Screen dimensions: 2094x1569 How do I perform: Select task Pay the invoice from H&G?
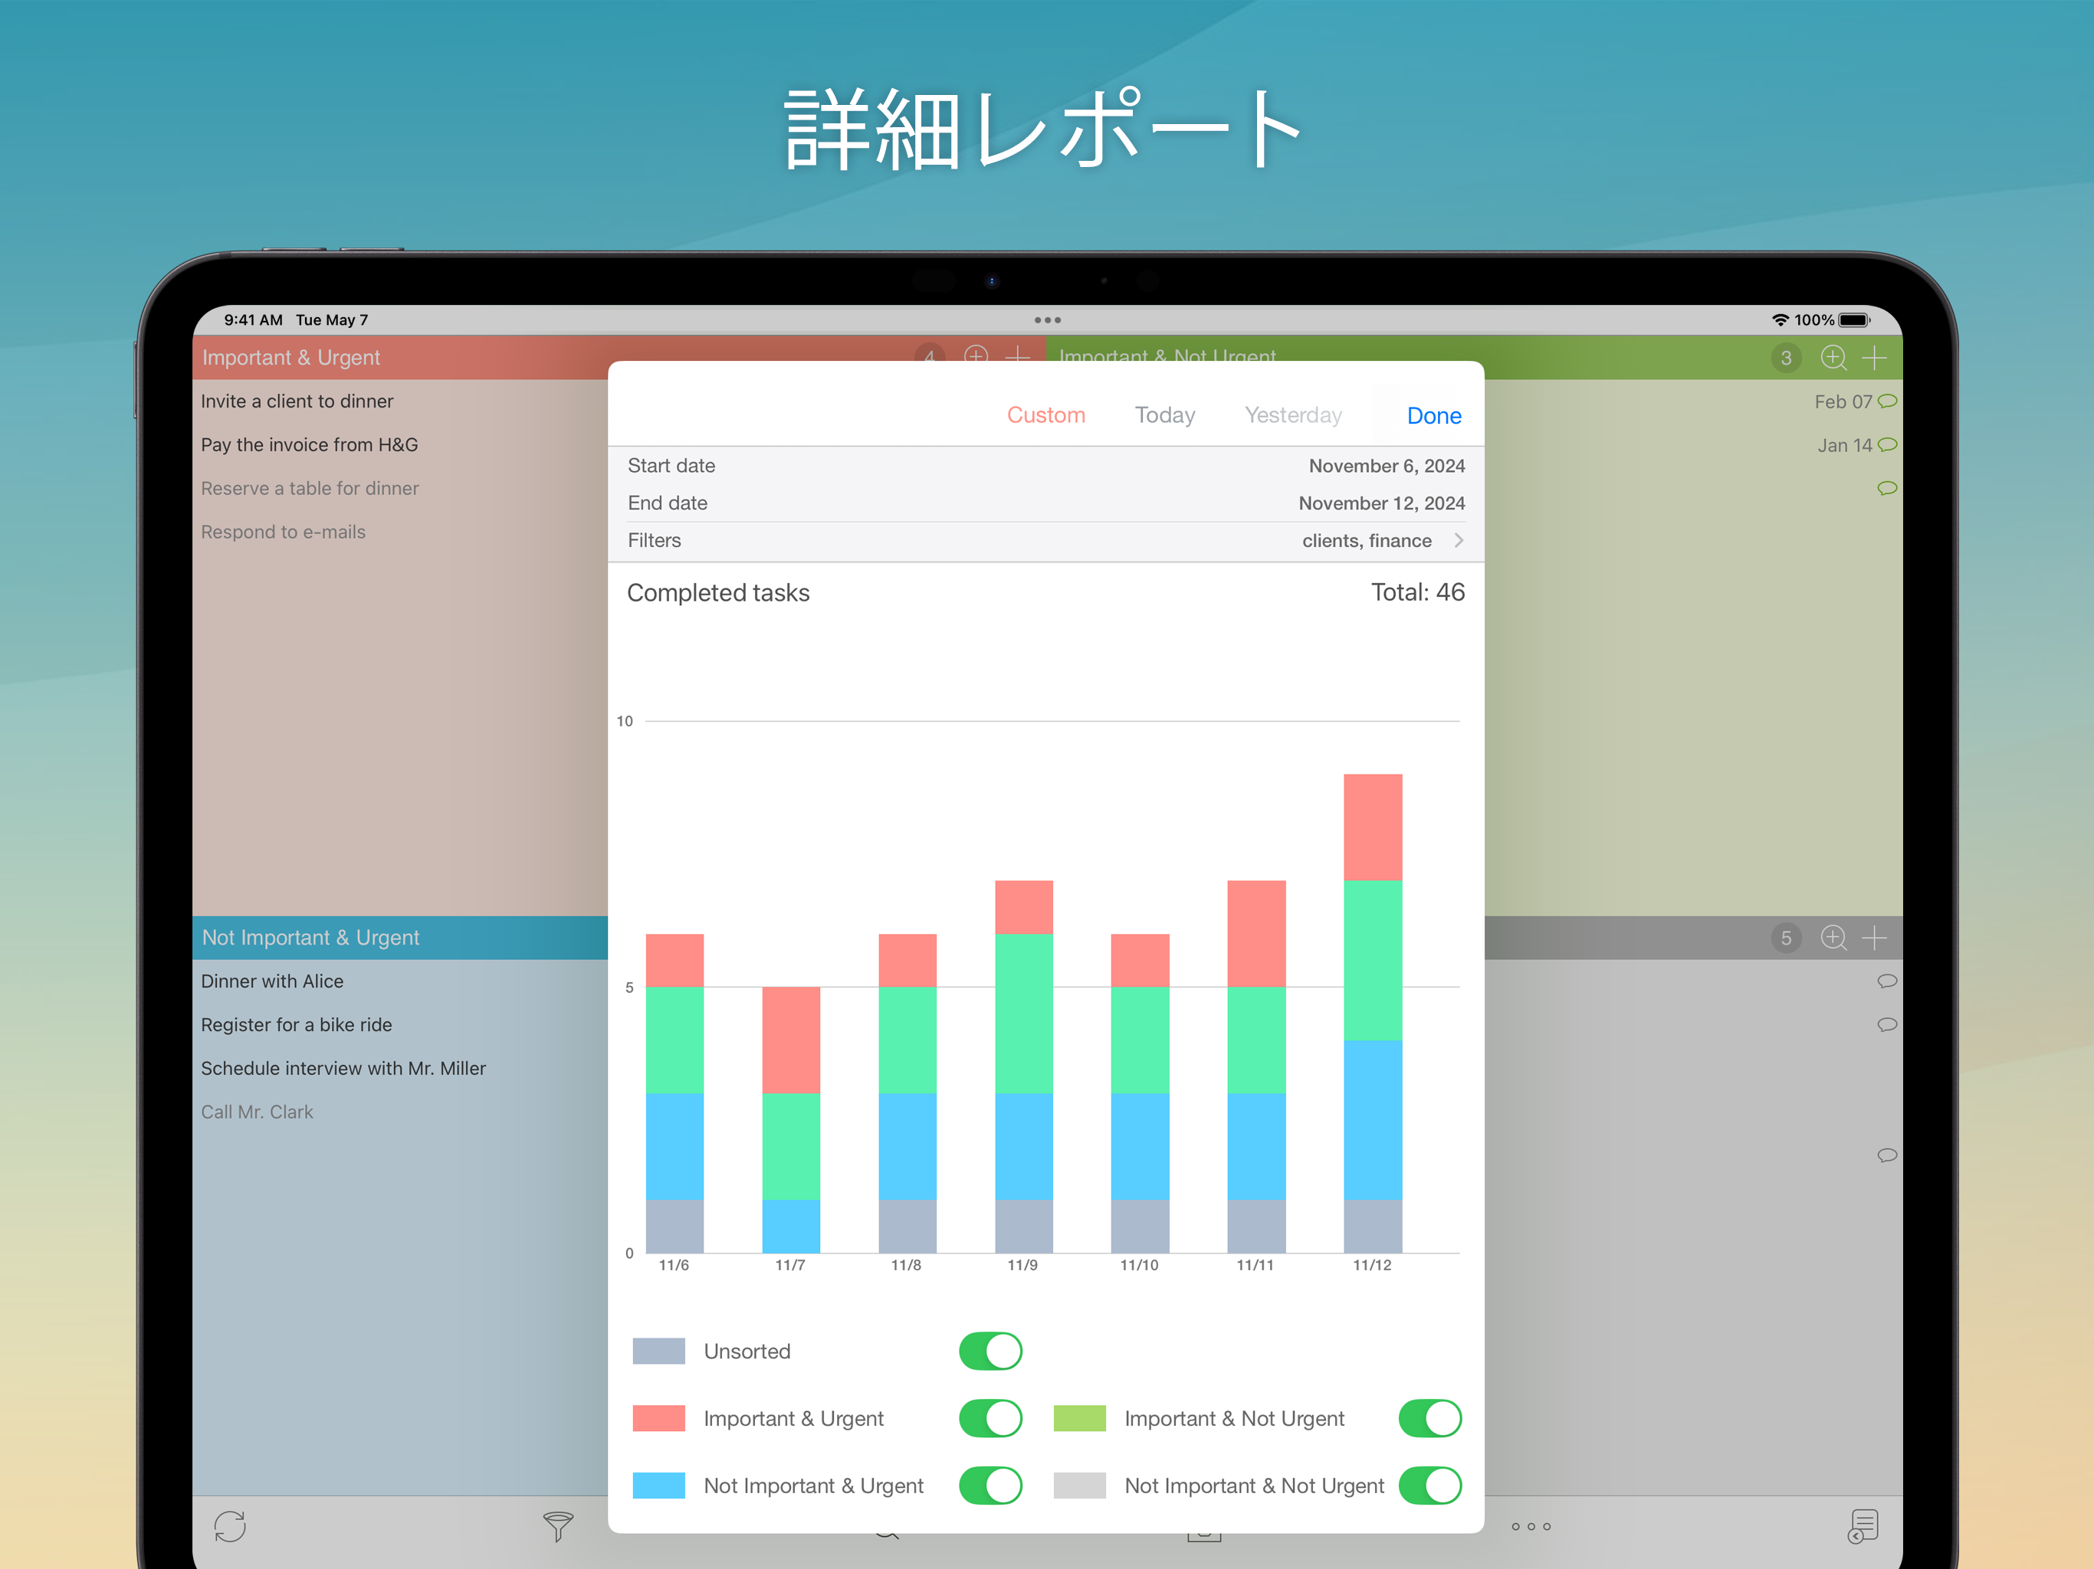(310, 445)
